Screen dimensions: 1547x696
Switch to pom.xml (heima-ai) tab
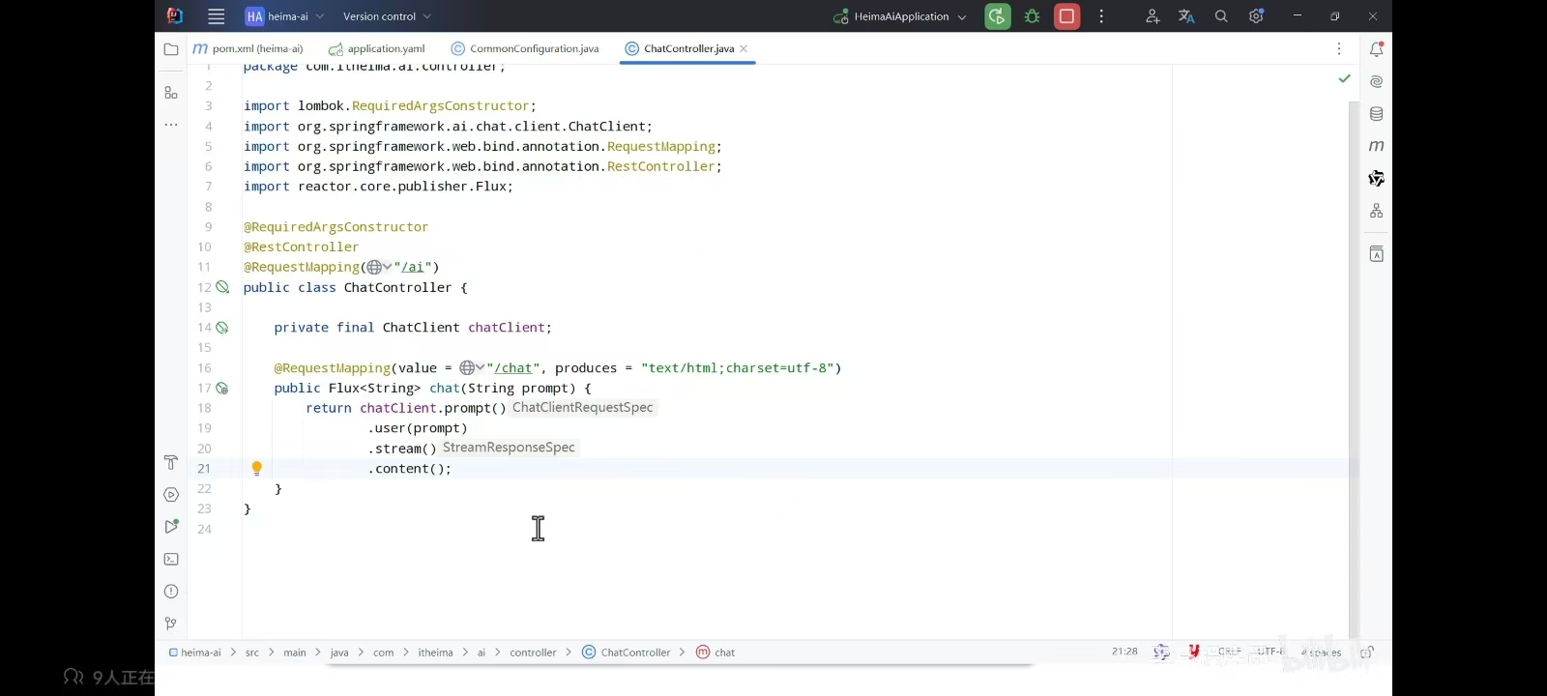click(248, 48)
